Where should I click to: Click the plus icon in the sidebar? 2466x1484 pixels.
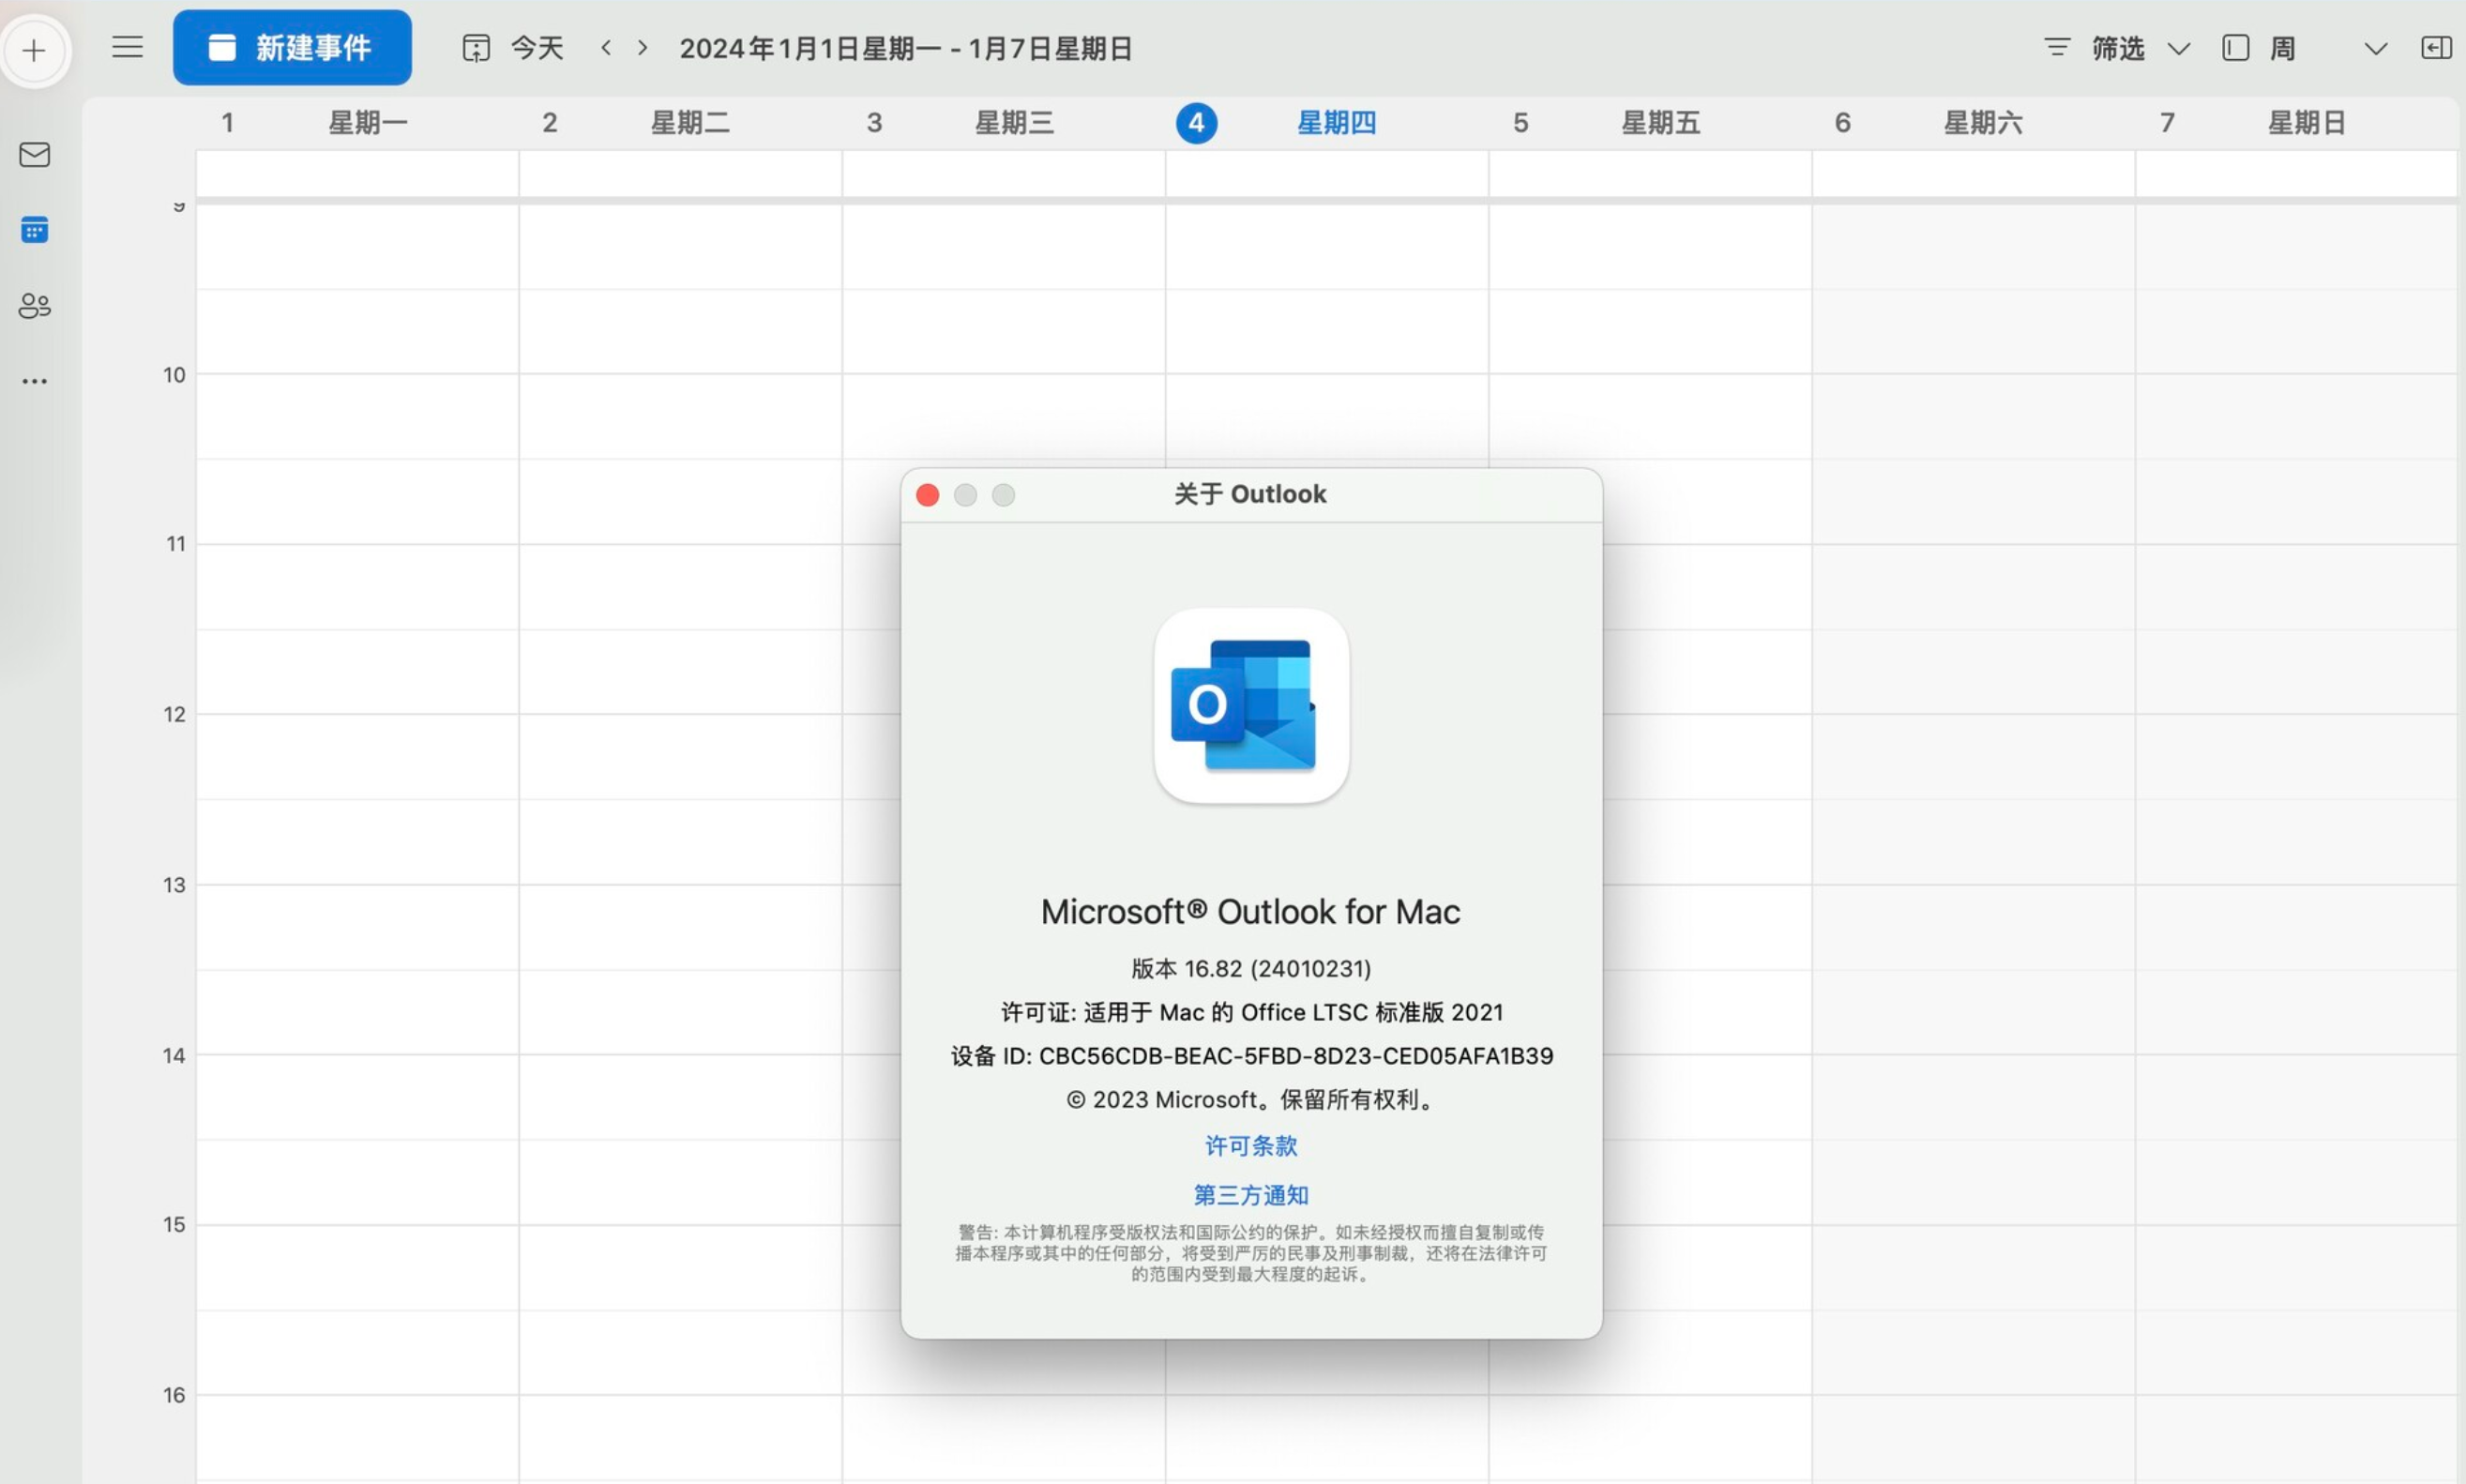[35, 50]
